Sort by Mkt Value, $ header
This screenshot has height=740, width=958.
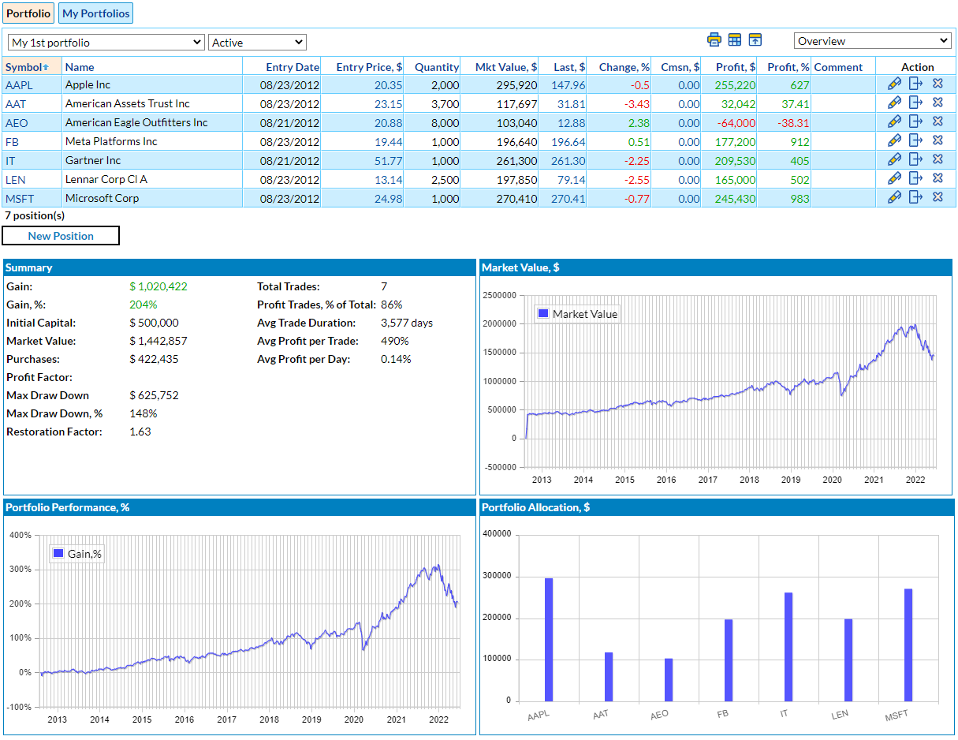click(x=506, y=67)
